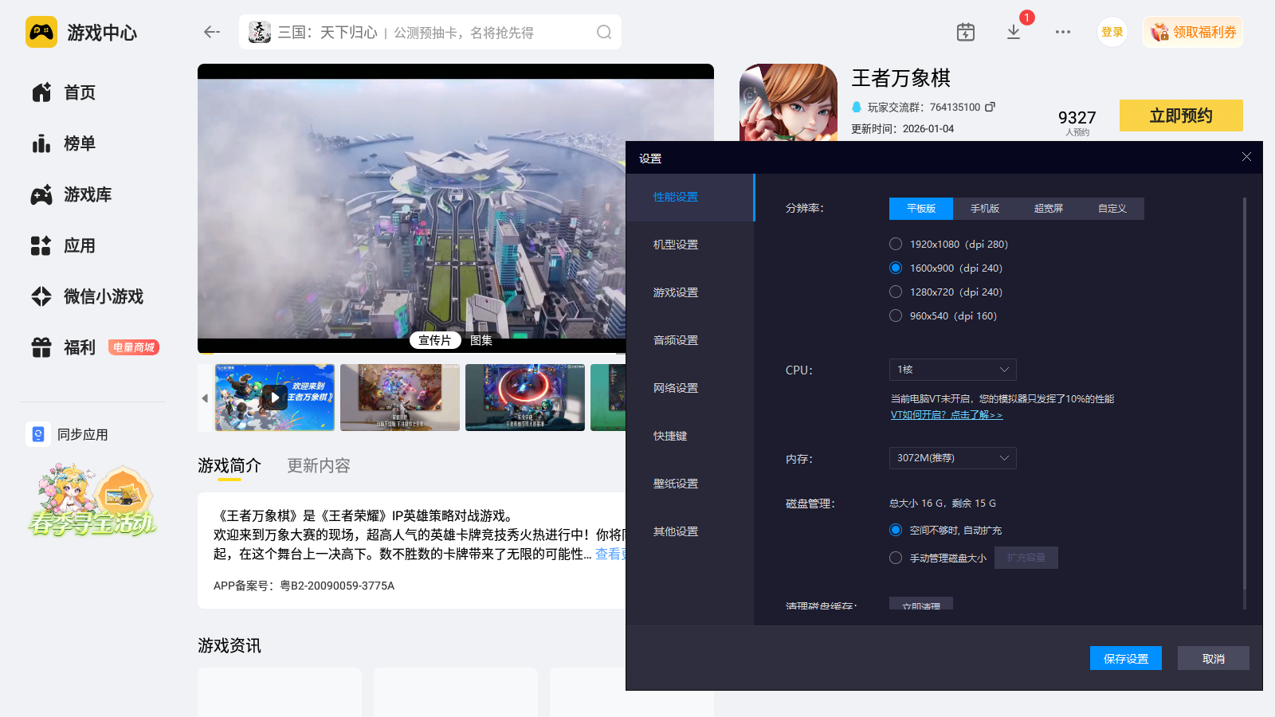
Task: Open 快捷键 settings category
Action: (690, 437)
